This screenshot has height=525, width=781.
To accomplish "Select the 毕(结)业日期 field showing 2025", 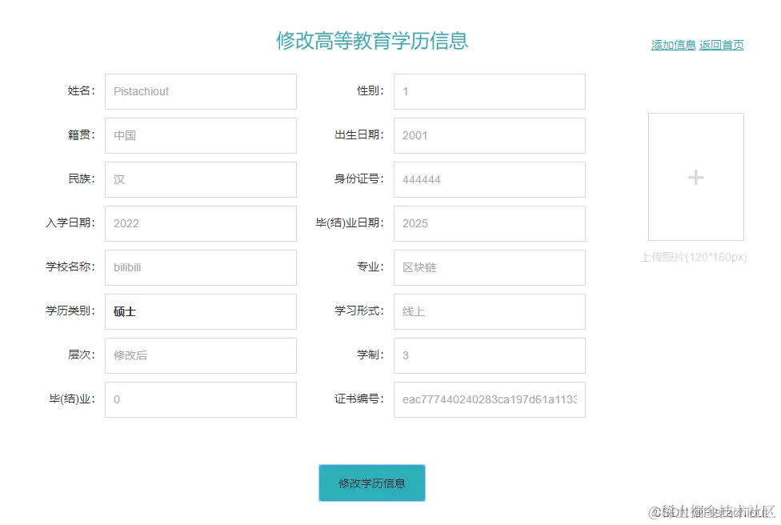I will (x=489, y=223).
